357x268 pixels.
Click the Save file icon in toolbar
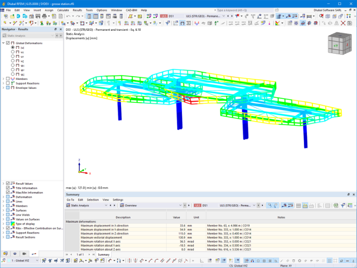38,16
